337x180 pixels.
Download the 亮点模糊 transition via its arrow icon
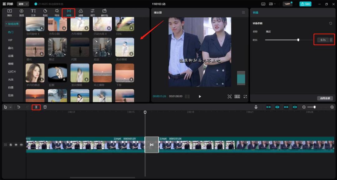point(131,54)
